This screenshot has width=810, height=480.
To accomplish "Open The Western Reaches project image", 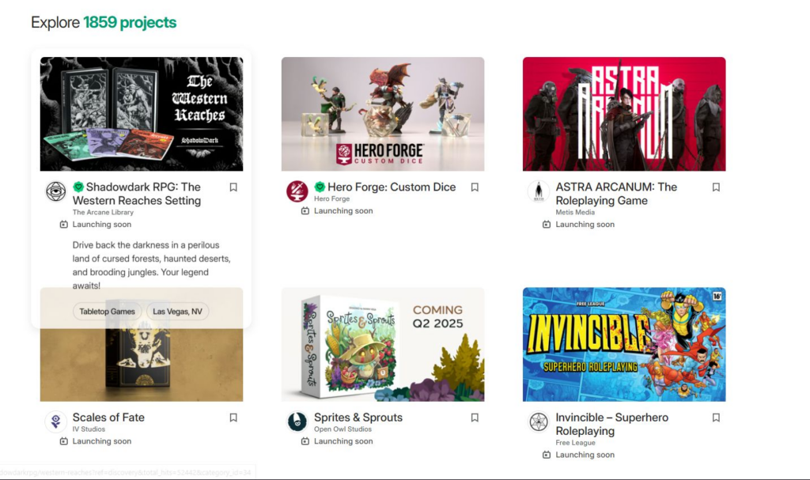I will [x=142, y=114].
